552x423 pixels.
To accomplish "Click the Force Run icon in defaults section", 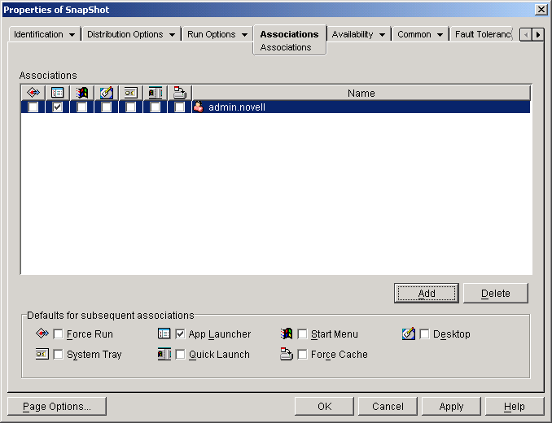I will click(42, 334).
